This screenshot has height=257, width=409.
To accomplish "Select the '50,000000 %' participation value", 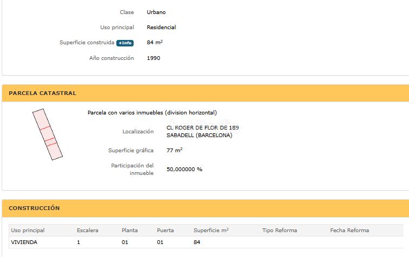I will [184, 169].
